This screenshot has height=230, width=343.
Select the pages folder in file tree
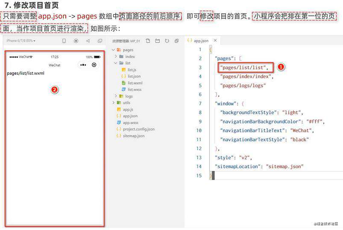[128, 50]
